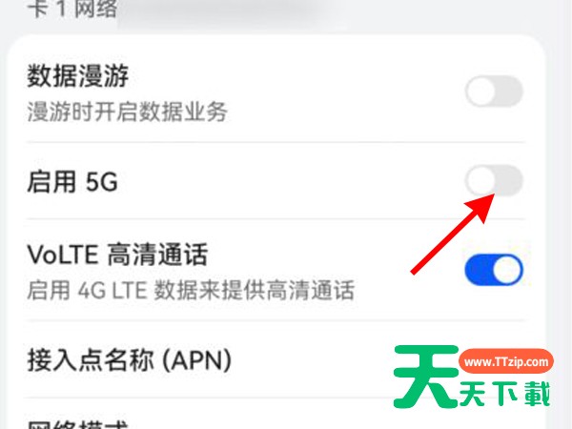The height and width of the screenshot is (429, 572).
Task: Open 接入点名称 (APN) settings
Action: (276, 360)
